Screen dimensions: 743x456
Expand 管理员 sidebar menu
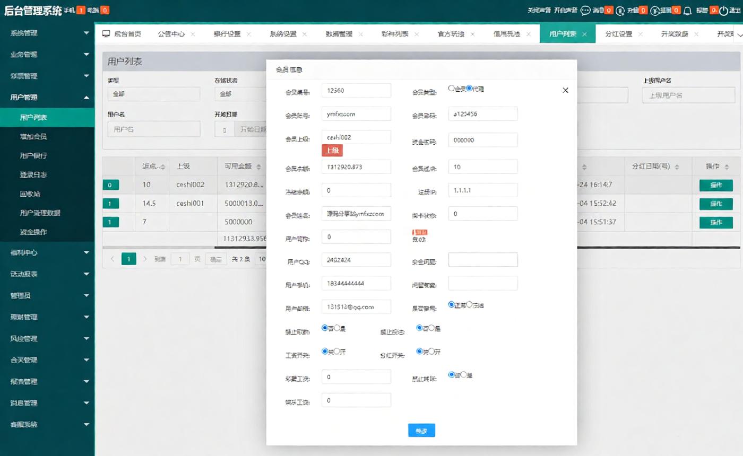pyautogui.click(x=47, y=295)
